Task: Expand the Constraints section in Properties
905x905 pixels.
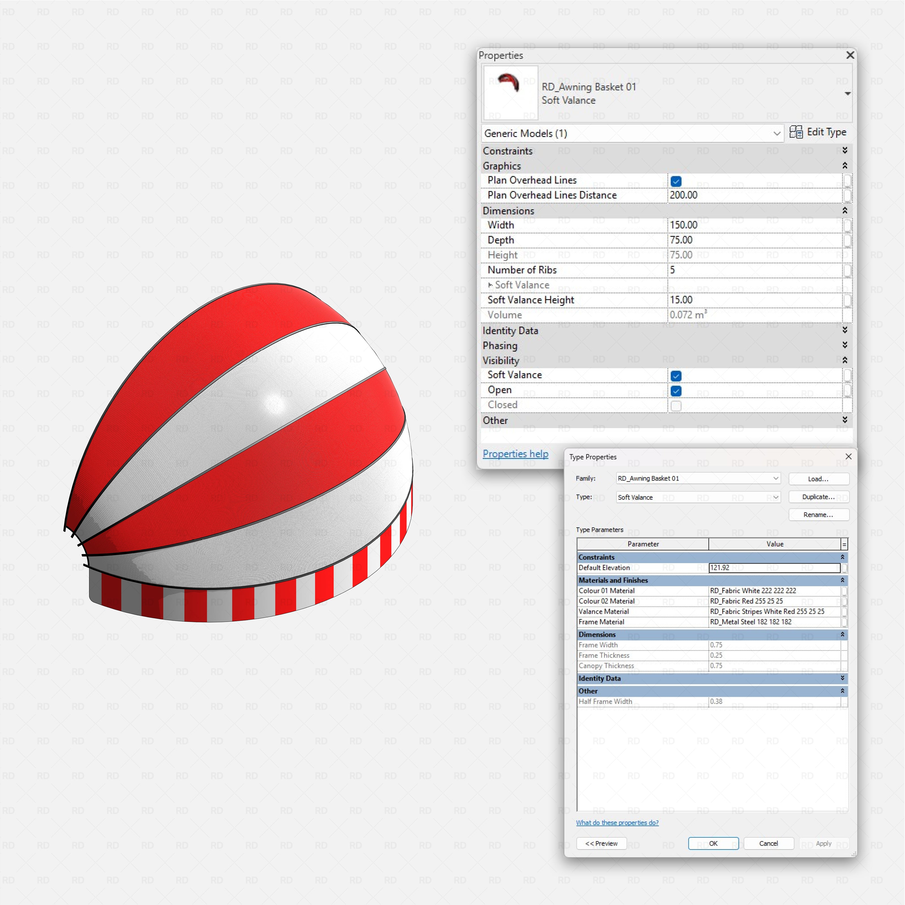Action: (844, 150)
